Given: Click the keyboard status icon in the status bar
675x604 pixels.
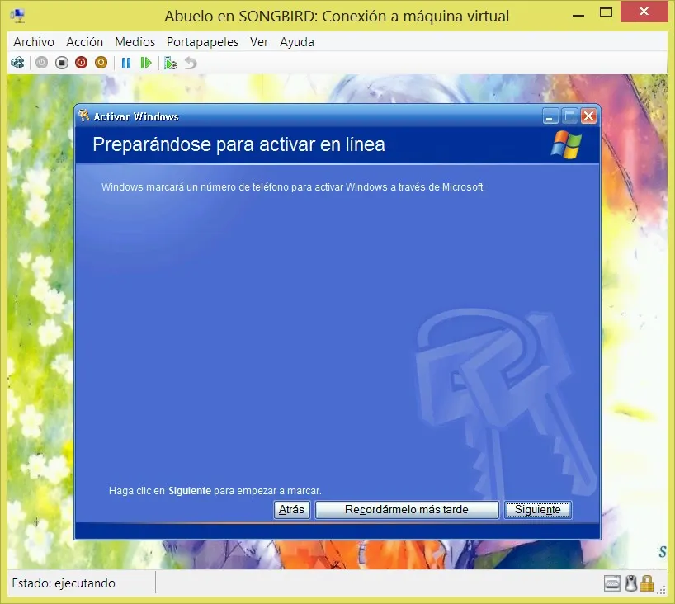Looking at the screenshot, I should click(x=612, y=583).
